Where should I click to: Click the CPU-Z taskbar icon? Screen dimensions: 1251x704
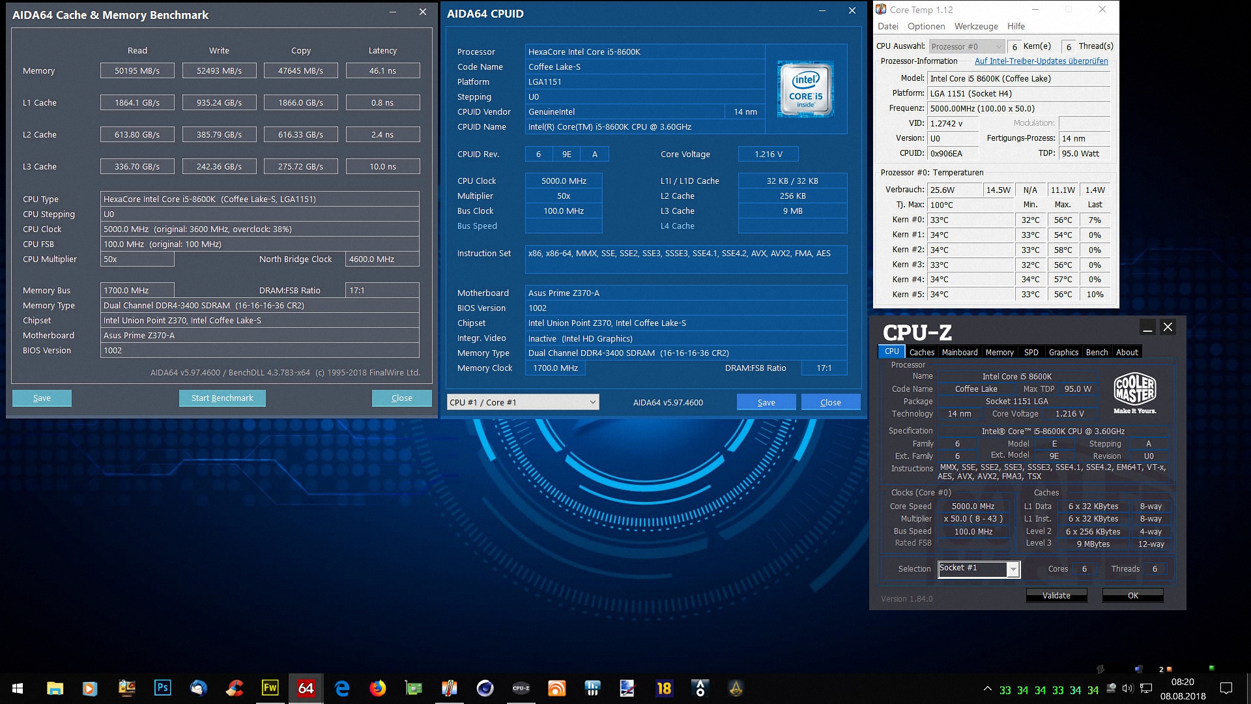(521, 688)
